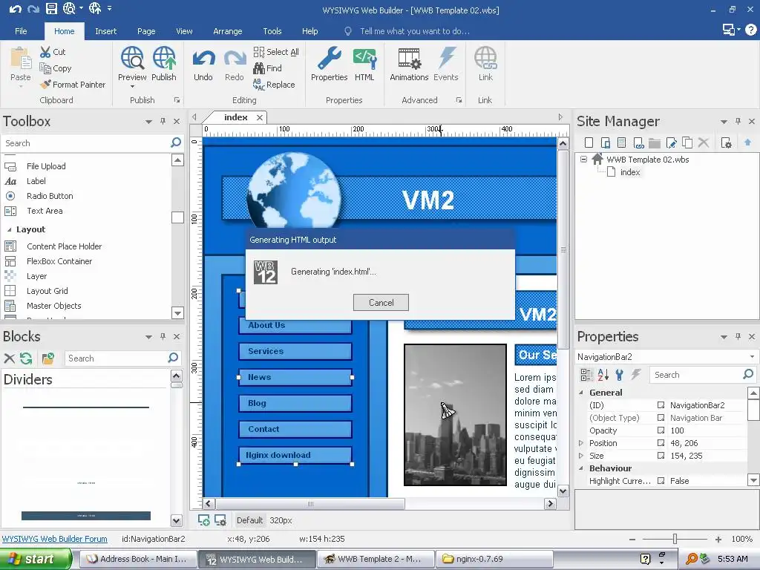Expand the Size property row

click(x=581, y=455)
